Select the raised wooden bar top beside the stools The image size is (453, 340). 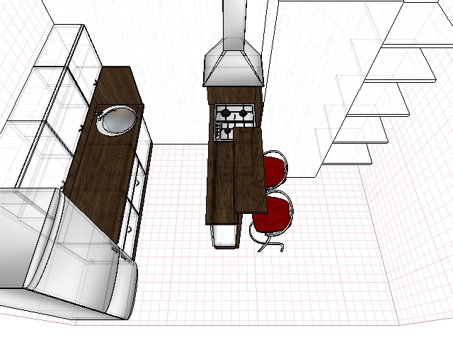[250, 170]
